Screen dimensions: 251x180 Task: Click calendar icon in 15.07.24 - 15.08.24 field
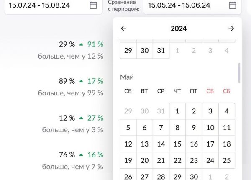94,5
